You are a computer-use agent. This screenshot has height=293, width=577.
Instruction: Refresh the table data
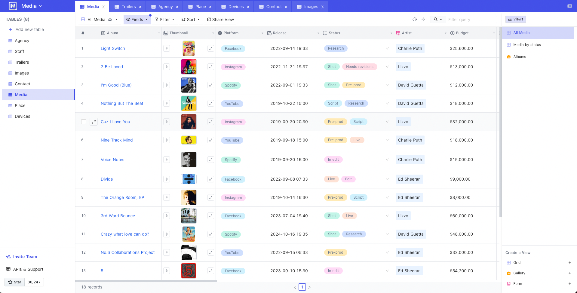click(x=415, y=19)
